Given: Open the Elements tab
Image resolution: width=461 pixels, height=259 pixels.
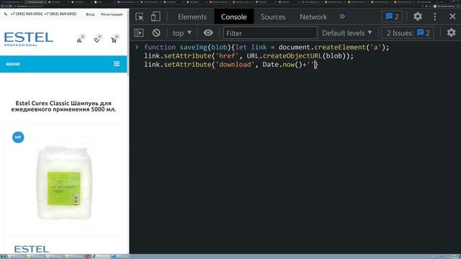Looking at the screenshot, I should (192, 17).
